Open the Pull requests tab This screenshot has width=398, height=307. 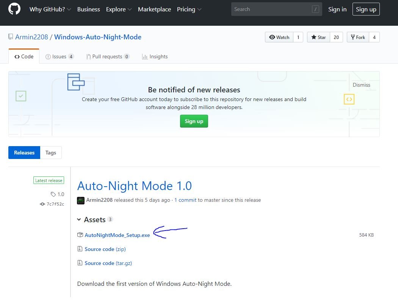pyautogui.click(x=108, y=56)
